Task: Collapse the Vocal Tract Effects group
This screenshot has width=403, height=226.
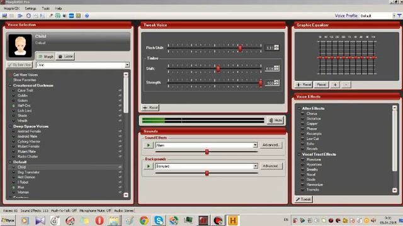Action: 299,154
